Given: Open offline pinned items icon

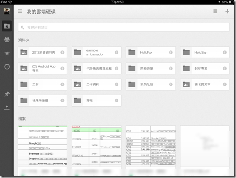Looking at the screenshot, I should 7,94.
